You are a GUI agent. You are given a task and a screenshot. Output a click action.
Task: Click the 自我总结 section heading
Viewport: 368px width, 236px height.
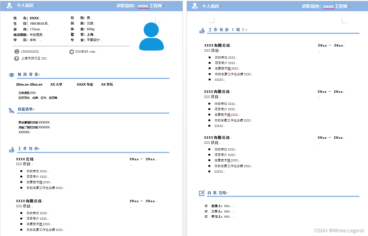(217, 193)
